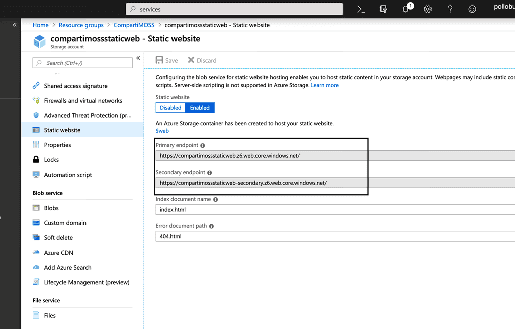
Task: Click the Save disk icon
Action: [159, 60]
